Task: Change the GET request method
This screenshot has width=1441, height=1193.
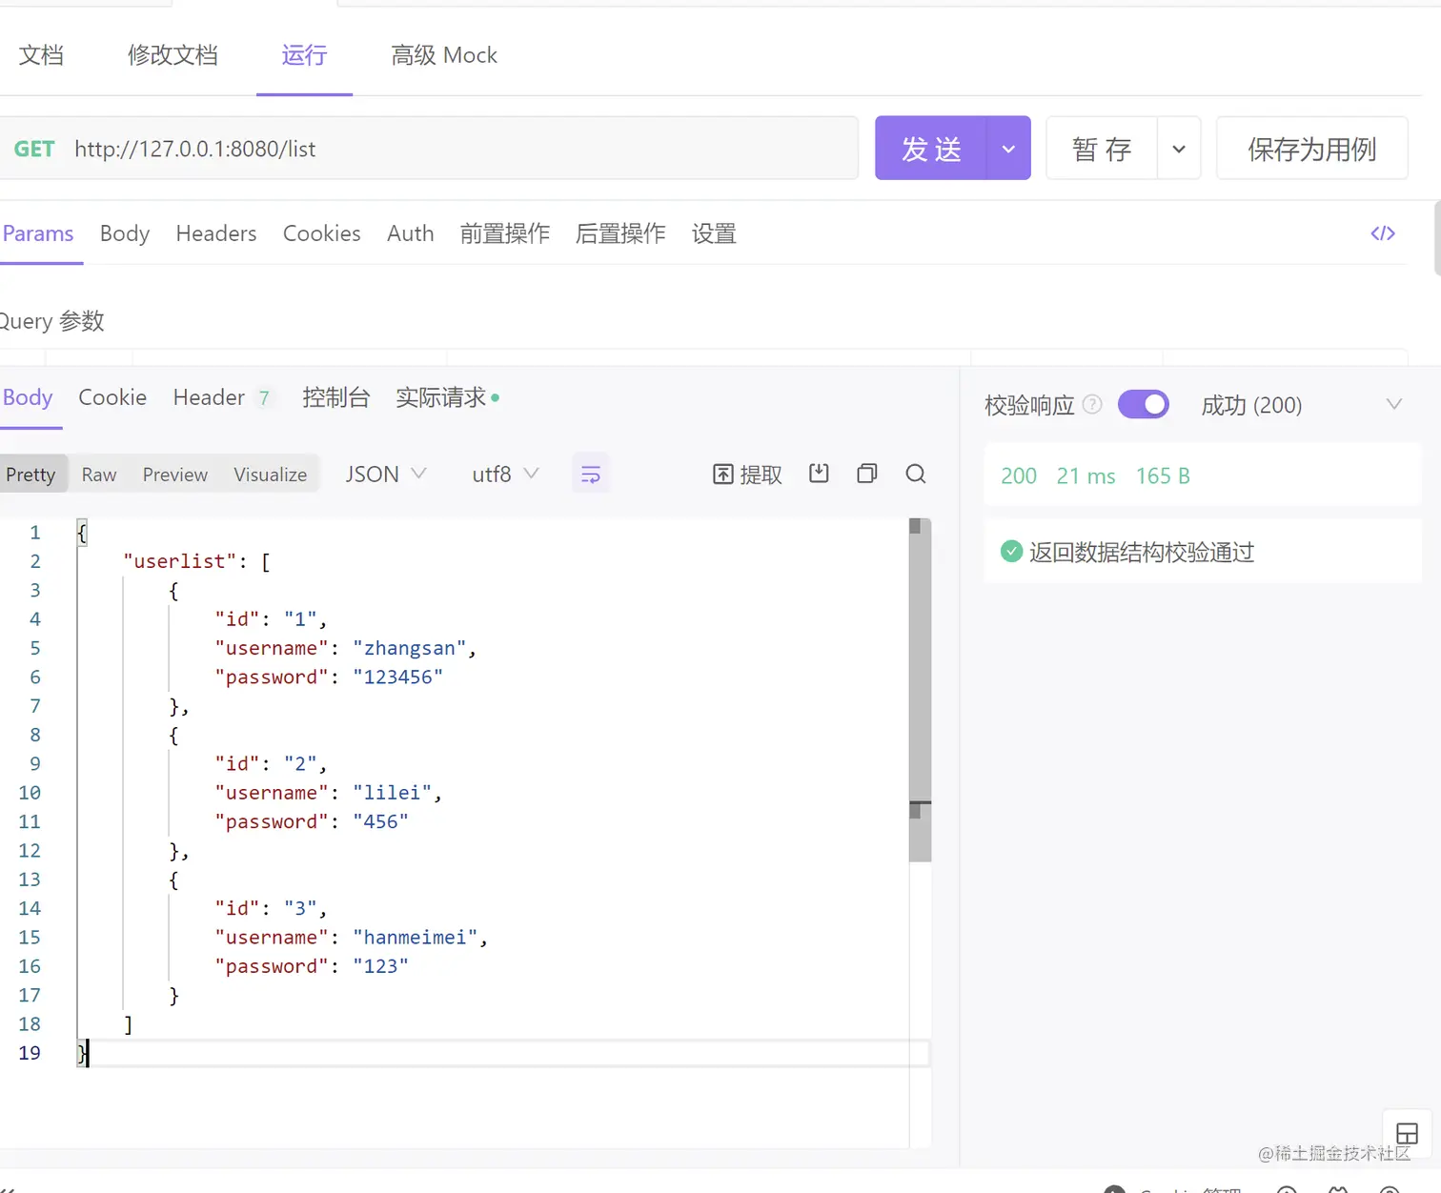Action: [34, 149]
